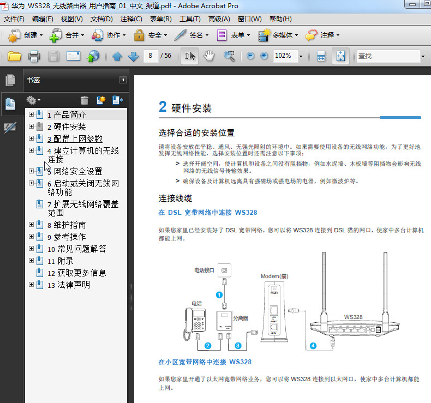Open the 表单(R) menu
Screen dimensions: 431x403
(x=161, y=19)
